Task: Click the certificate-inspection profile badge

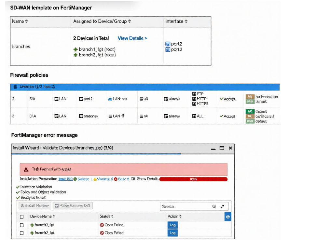Action: pyautogui.click(x=250, y=116)
